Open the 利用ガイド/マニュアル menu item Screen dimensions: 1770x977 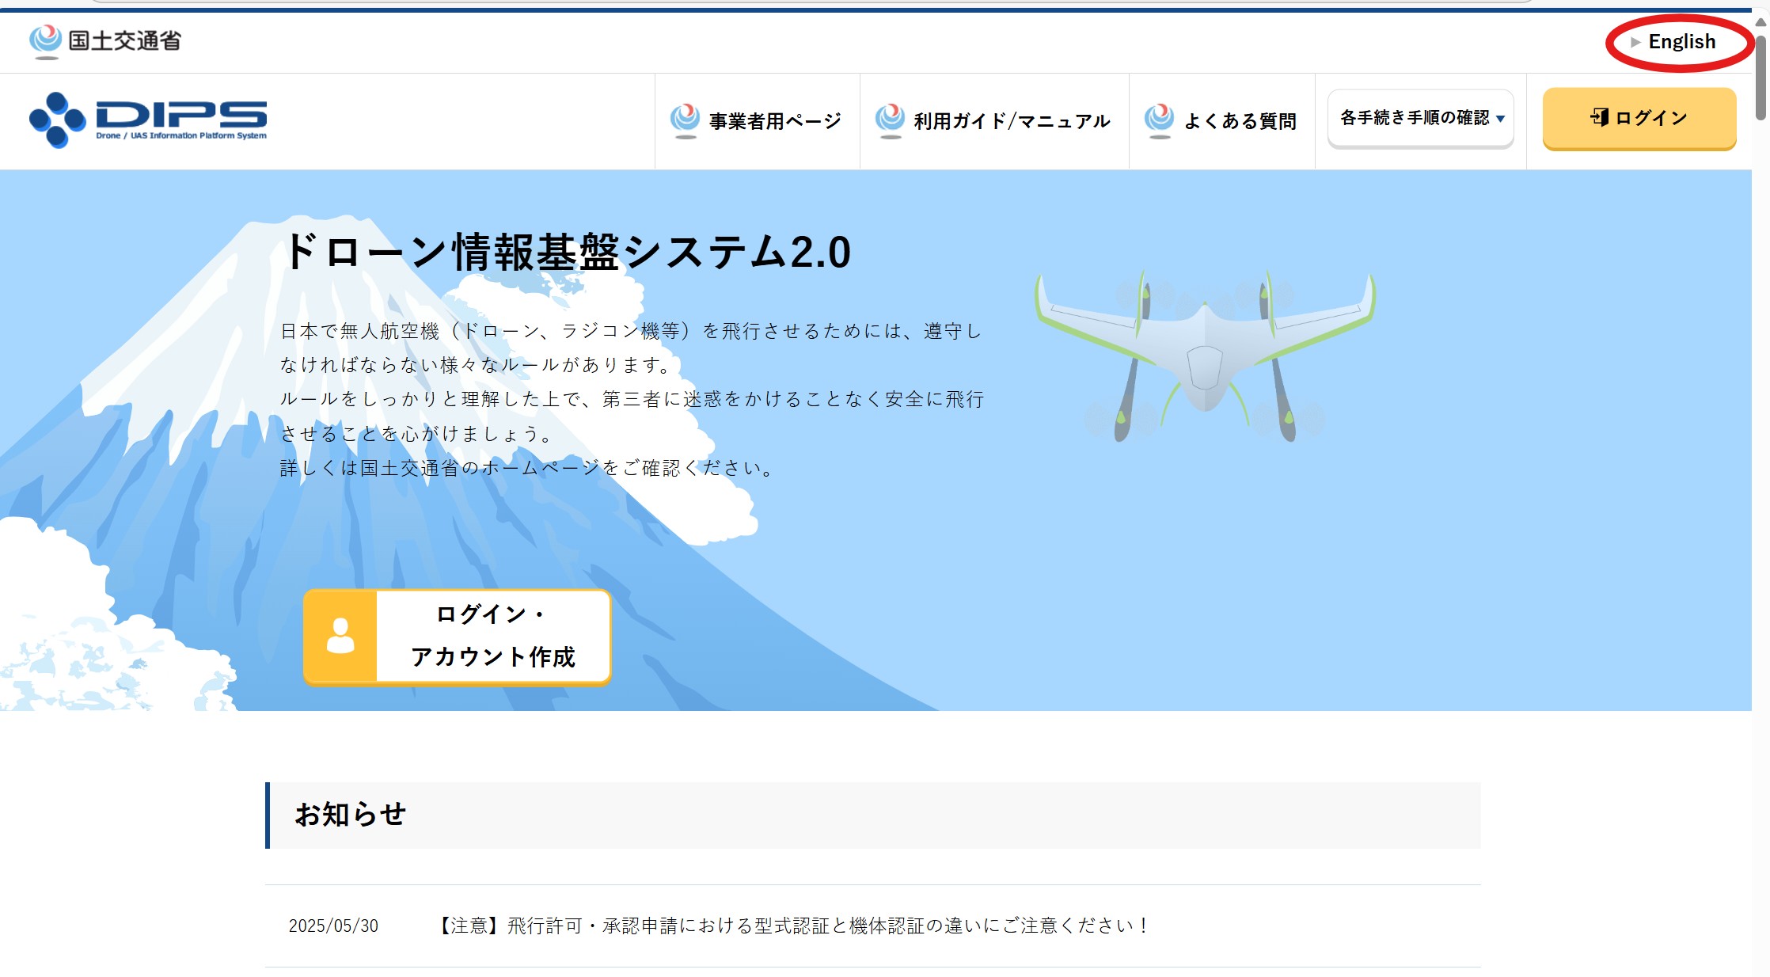pyautogui.click(x=1011, y=121)
